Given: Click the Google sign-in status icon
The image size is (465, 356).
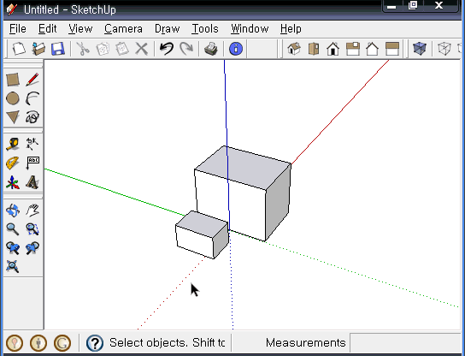Looking at the screenshot, I should (x=62, y=342).
